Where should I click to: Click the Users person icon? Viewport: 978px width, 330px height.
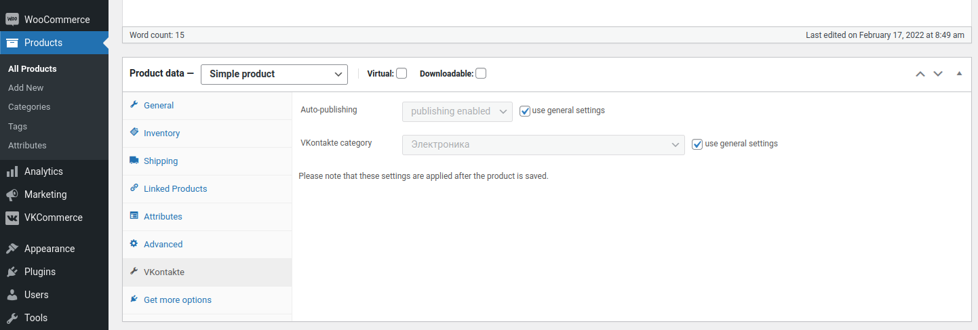click(x=12, y=295)
